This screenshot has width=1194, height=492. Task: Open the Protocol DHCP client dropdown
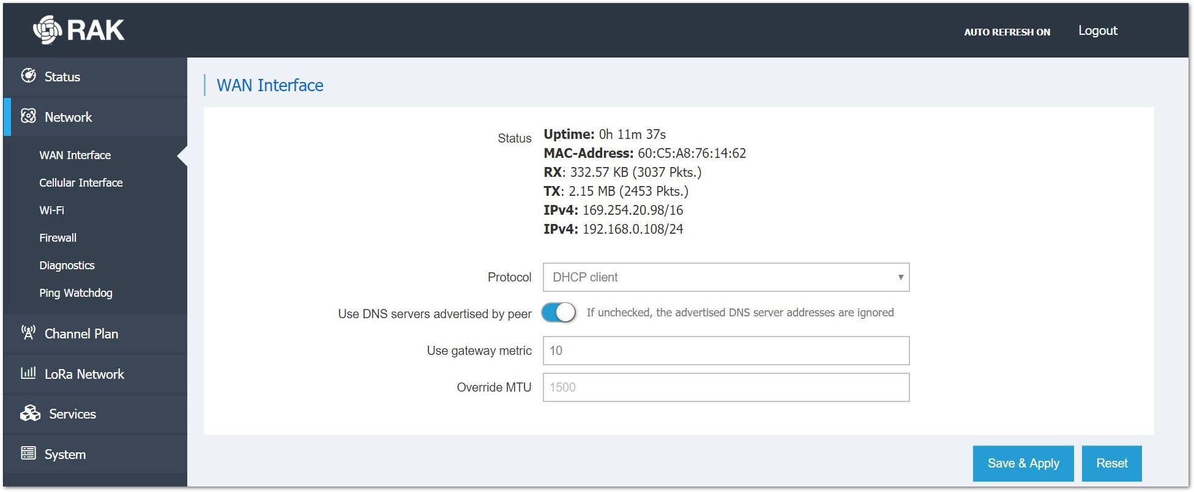726,277
